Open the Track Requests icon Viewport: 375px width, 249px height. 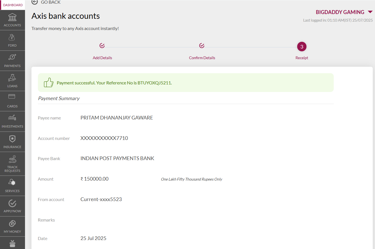(12, 159)
